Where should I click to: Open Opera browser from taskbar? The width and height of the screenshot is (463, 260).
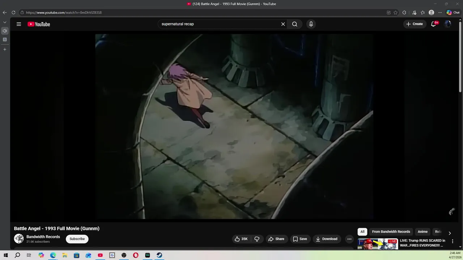(136, 255)
